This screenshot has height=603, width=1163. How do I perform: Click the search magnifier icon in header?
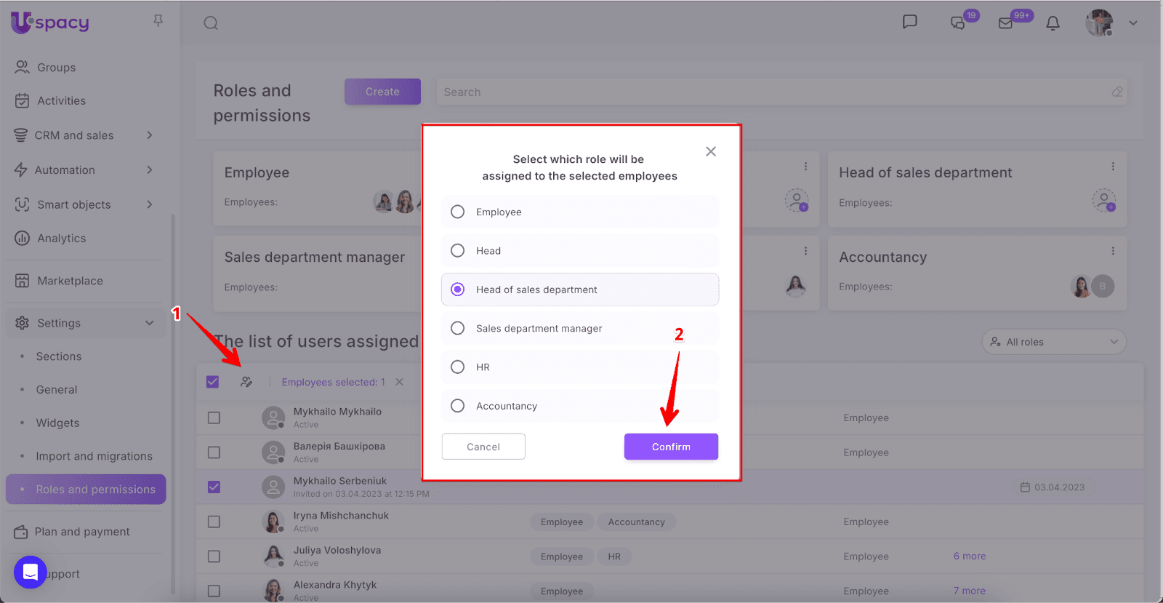(211, 23)
